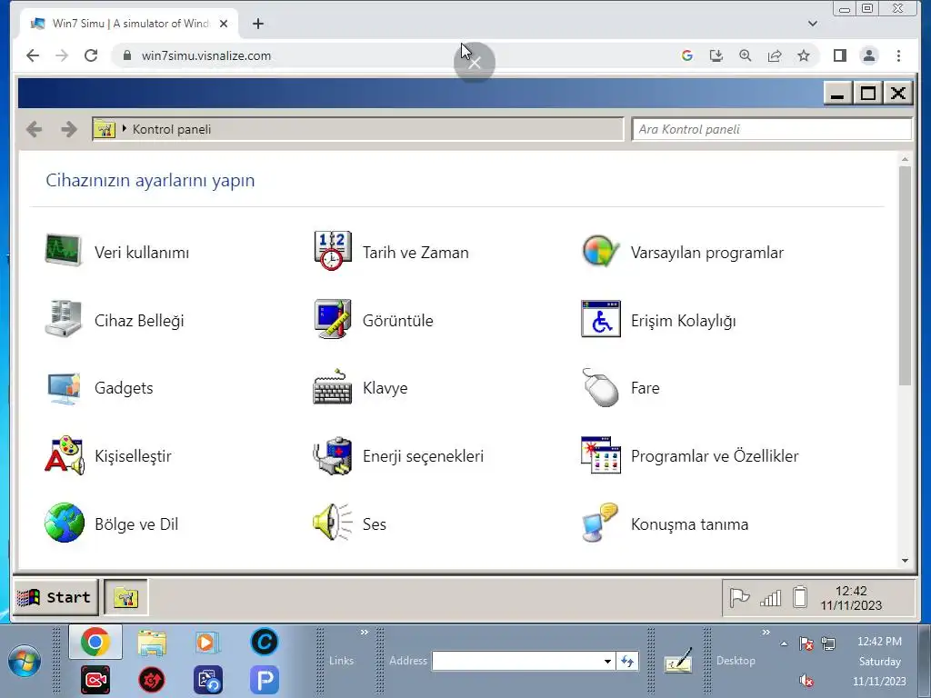Click the Google icon in Chrome toolbar
931x698 pixels.
(687, 55)
